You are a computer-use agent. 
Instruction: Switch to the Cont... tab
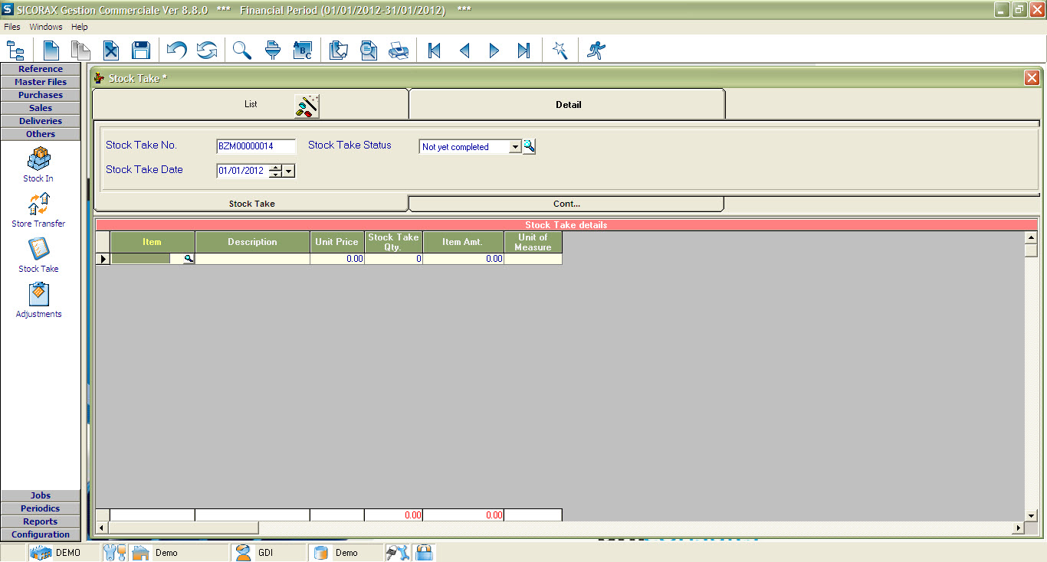[566, 204]
